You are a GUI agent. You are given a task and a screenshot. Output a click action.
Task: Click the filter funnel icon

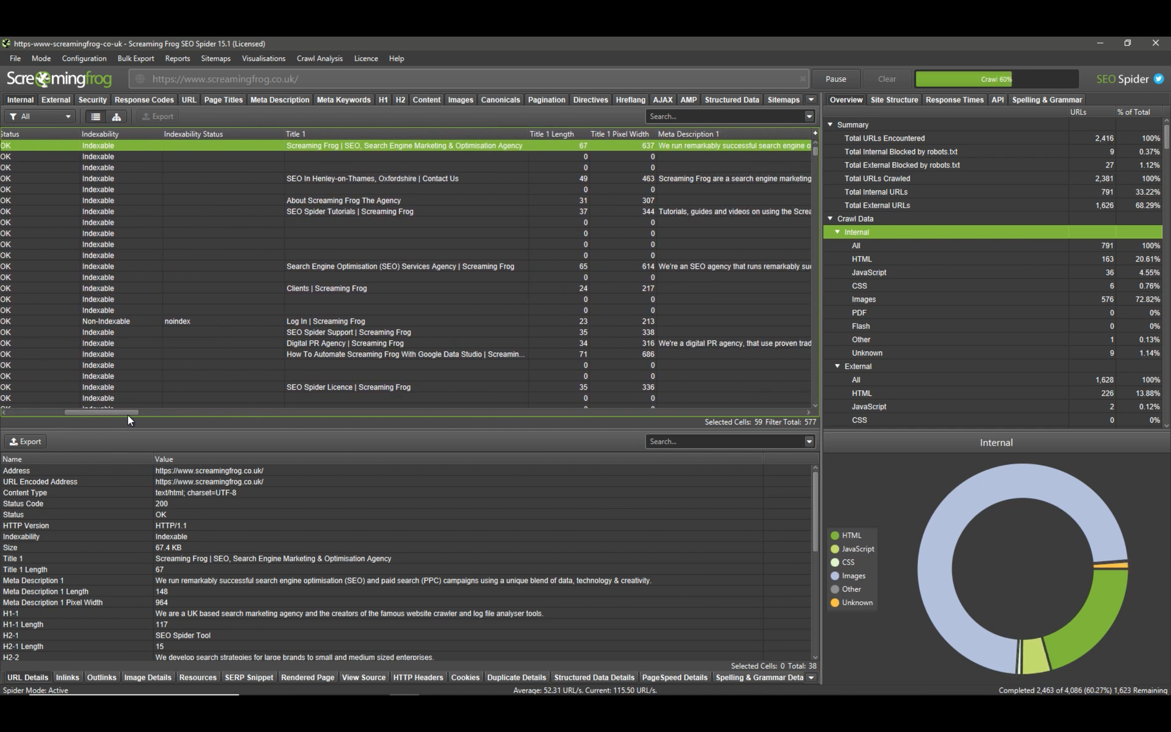[13, 117]
